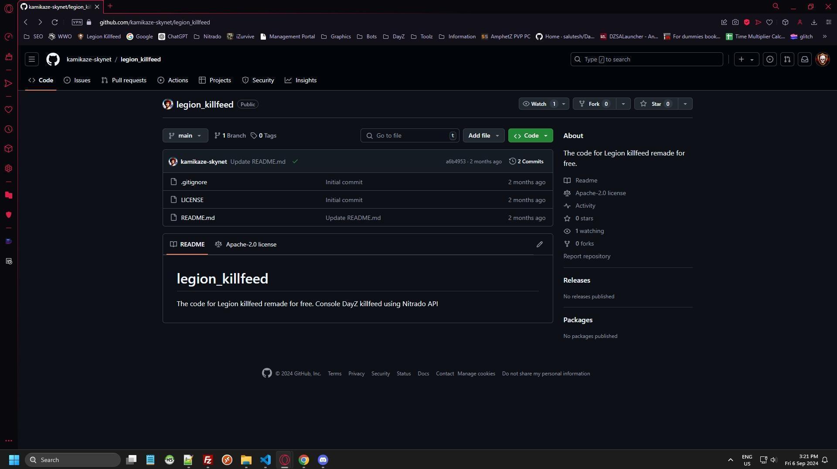
Task: Star the legion_killfeed repository
Action: pyautogui.click(x=656, y=104)
